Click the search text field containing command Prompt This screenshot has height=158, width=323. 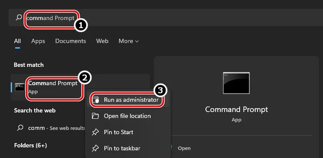point(165,17)
